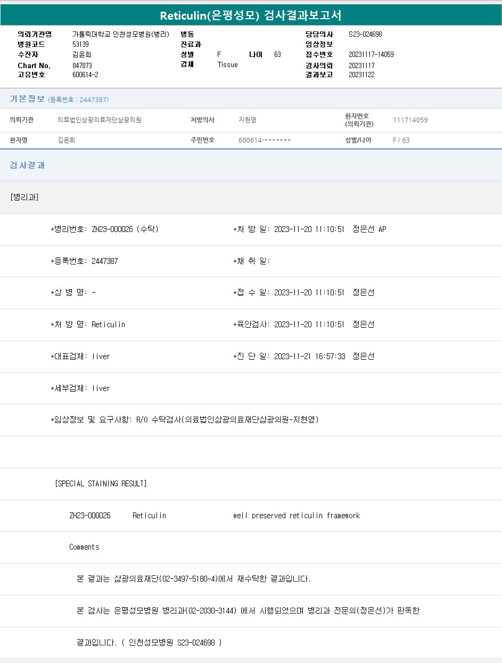
Task: Select the 검사결과 section header
Action: click(27, 165)
